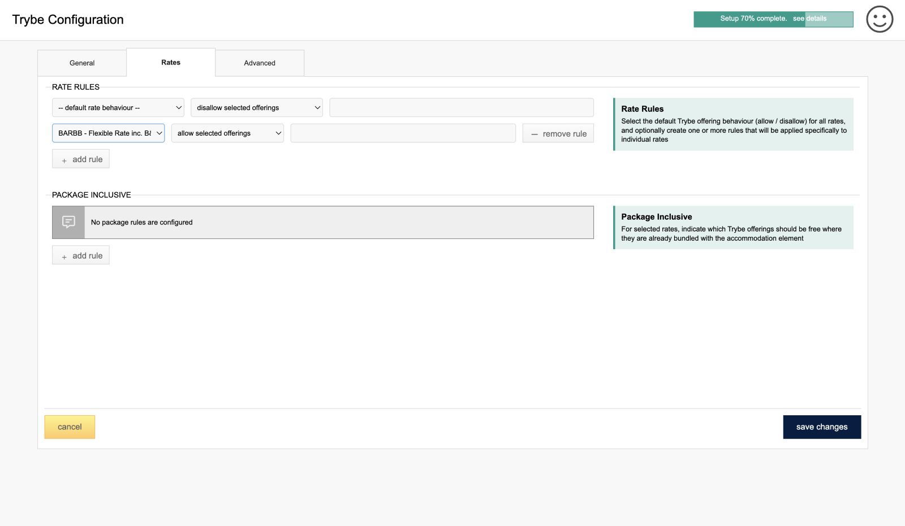Click the Trybe Configuration title
This screenshot has width=905, height=526.
(68, 20)
